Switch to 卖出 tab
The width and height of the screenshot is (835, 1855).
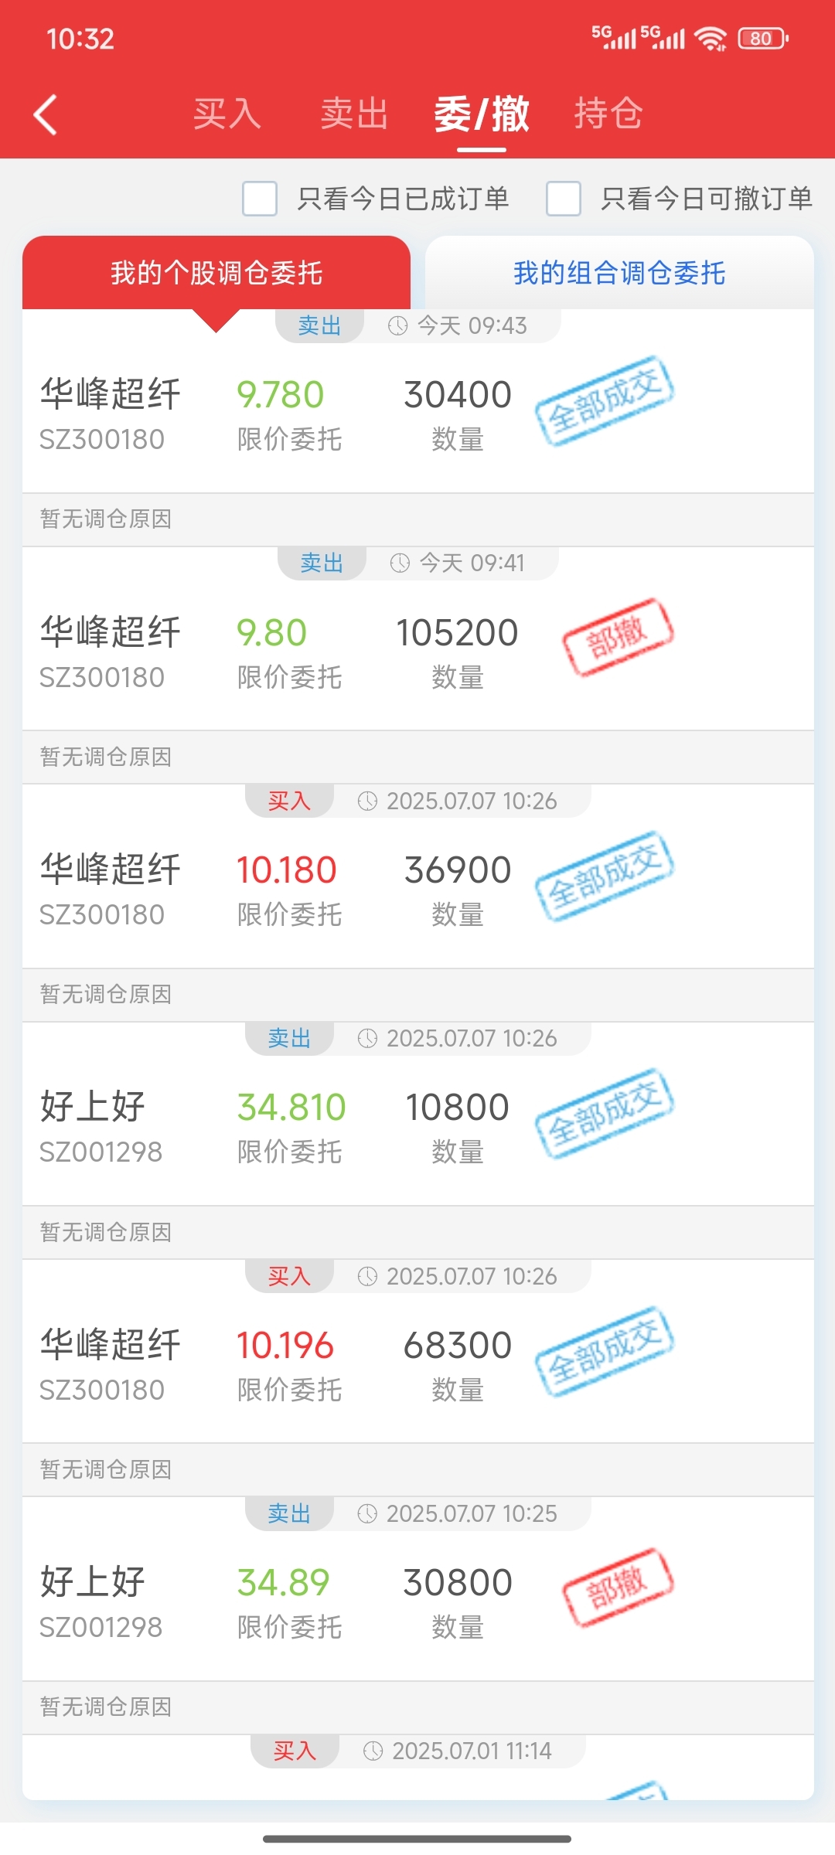(x=355, y=114)
